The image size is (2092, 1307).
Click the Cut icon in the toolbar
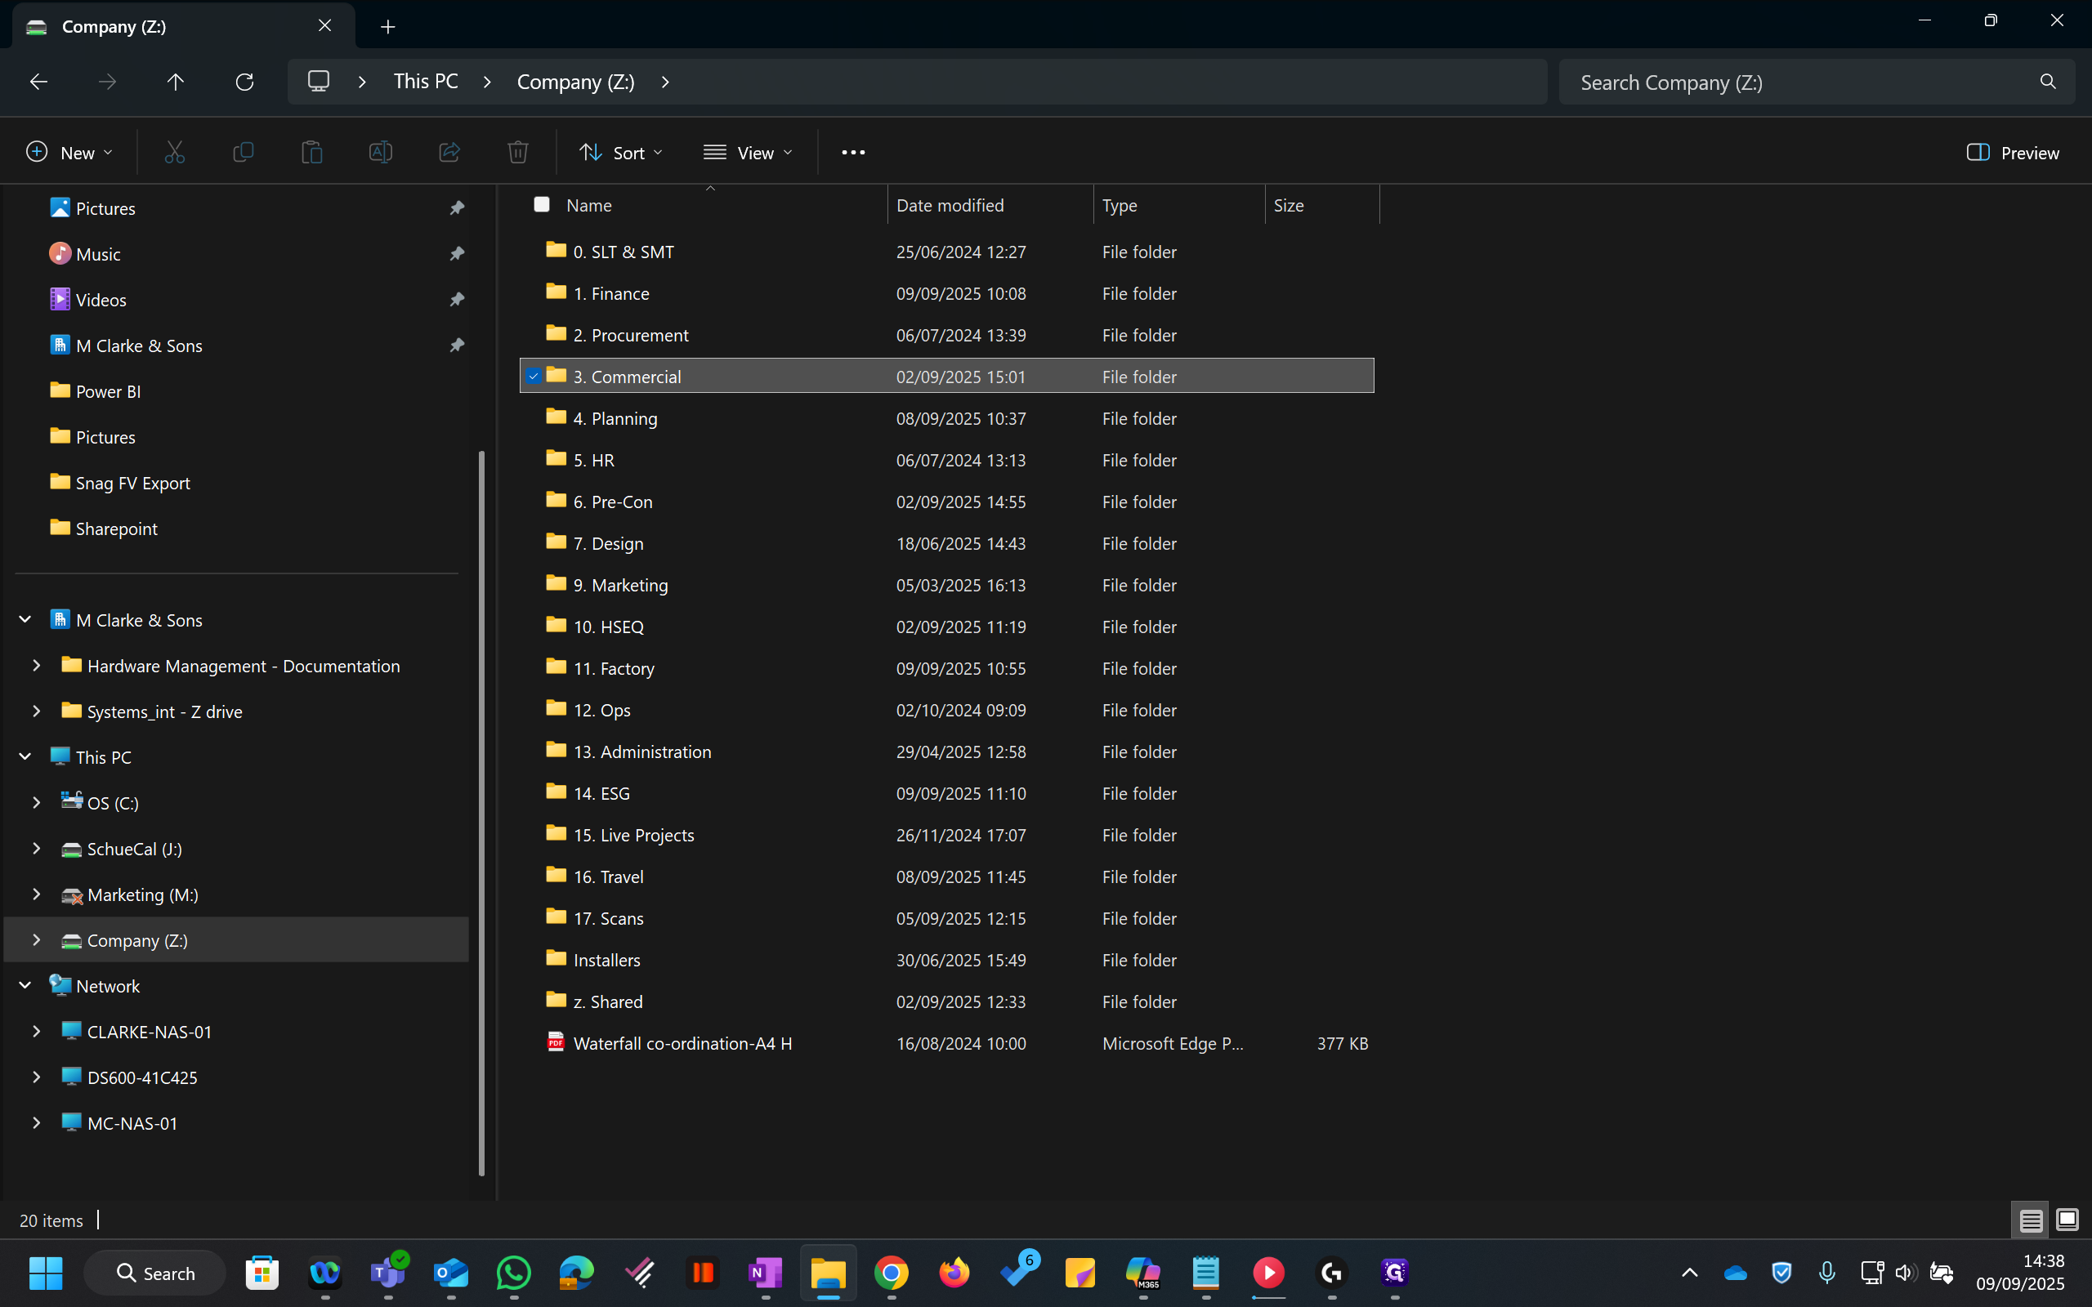(175, 151)
